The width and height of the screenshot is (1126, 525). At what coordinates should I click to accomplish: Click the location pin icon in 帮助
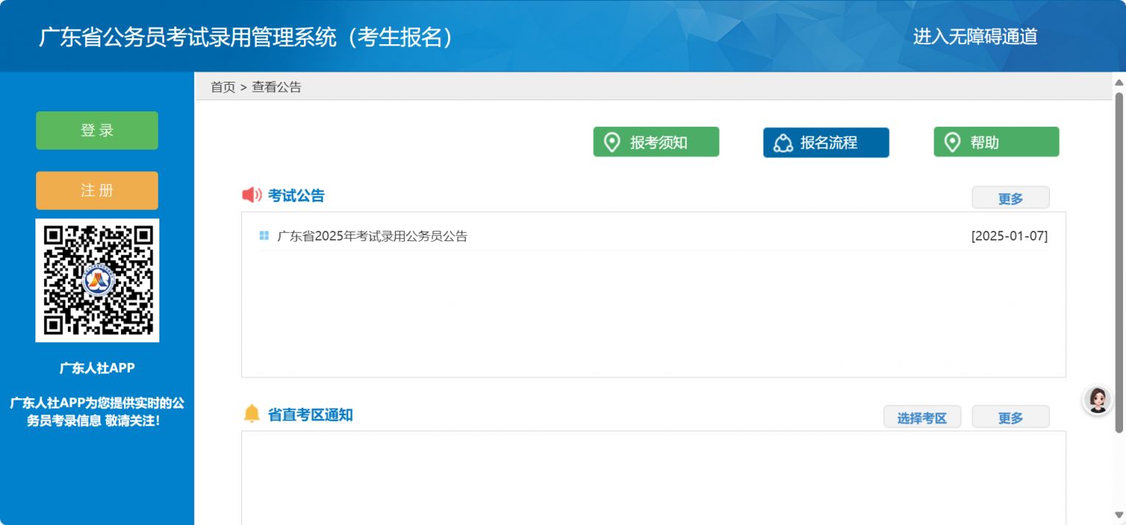953,142
